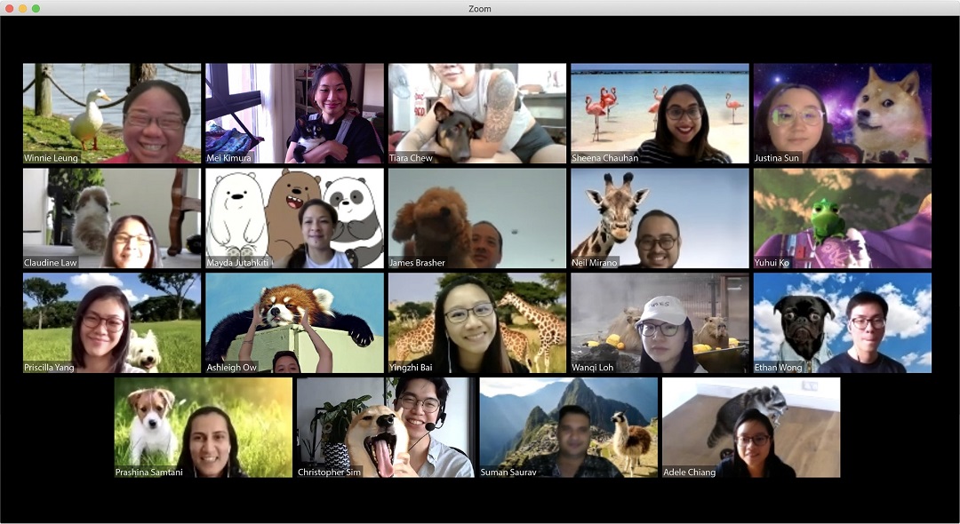Viewport: 960px width, 524px height.
Task: Select Winnie Leung's video tile
Action: [112, 113]
